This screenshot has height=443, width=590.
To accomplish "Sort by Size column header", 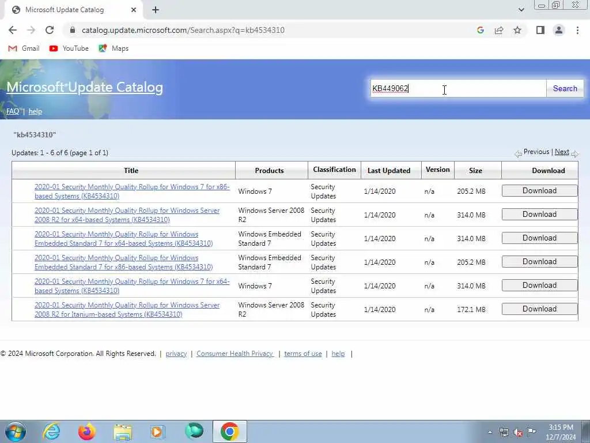I will pos(475,170).
